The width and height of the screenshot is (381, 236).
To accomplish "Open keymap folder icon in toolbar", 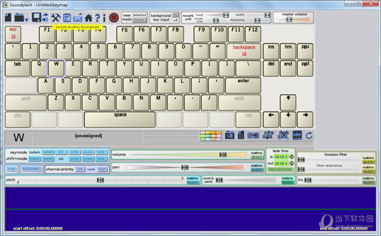I will click(x=19, y=18).
